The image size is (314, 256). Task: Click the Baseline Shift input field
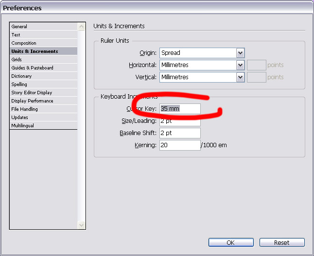pyautogui.click(x=180, y=133)
